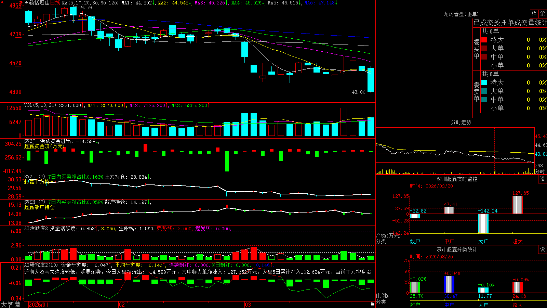Click the 49.59 high price annotation
This screenshot has height=308, width=547.
click(85, 8)
